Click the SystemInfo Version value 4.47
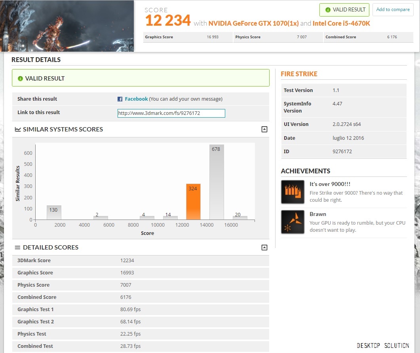The image size is (420, 353). [x=337, y=104]
